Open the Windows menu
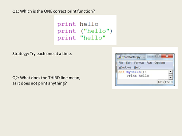This screenshot has height=136, width=182. click(x=125, y=67)
